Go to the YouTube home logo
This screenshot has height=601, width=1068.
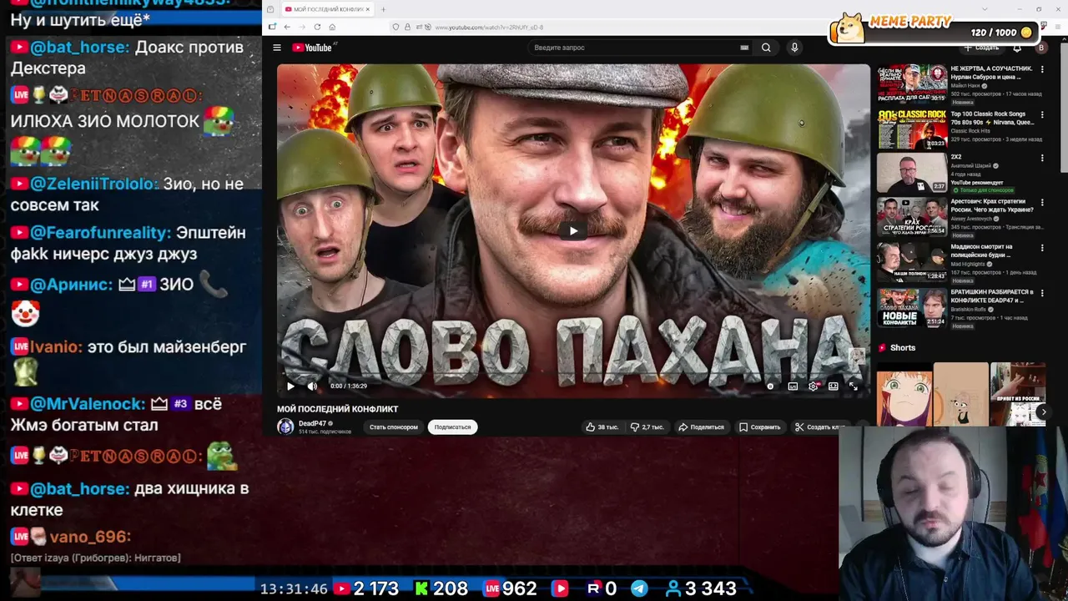tap(312, 48)
